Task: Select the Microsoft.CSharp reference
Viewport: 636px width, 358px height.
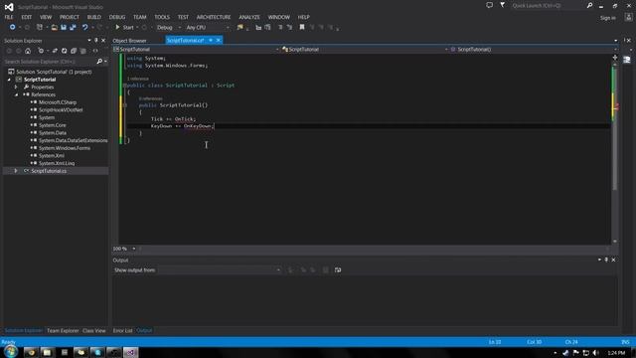Action: point(58,102)
